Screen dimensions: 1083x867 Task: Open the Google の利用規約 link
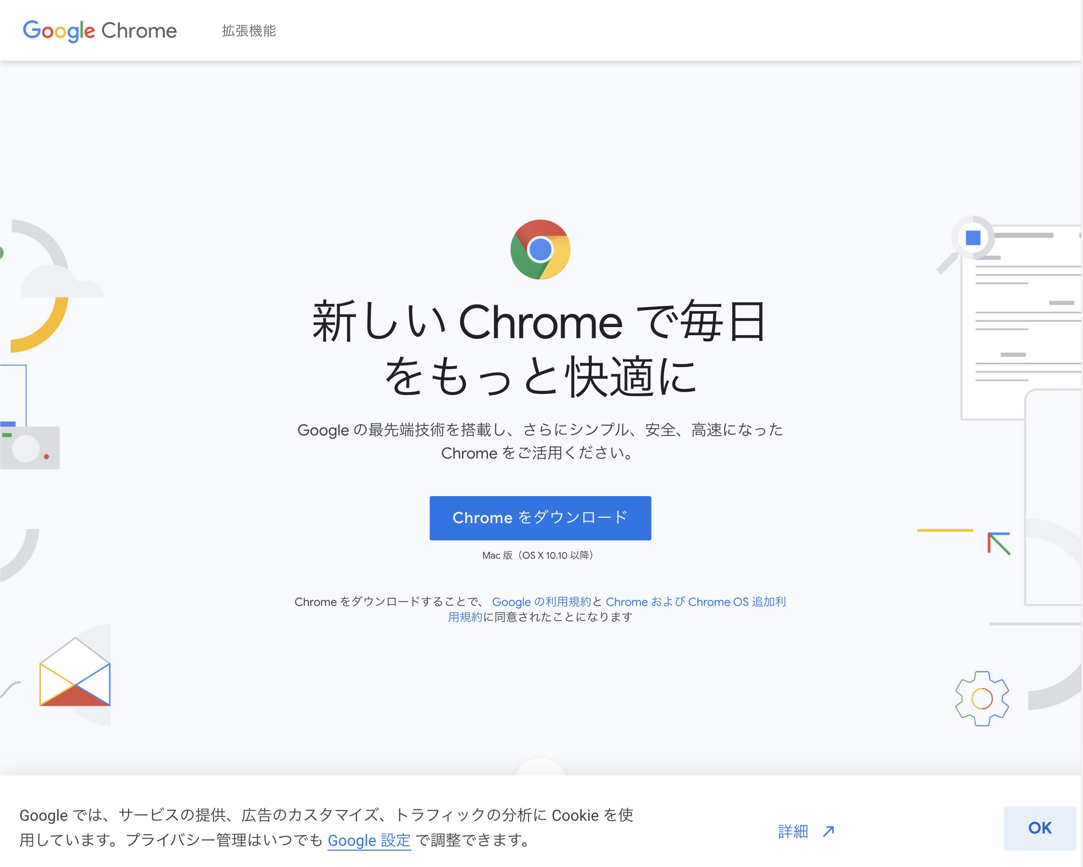541,601
